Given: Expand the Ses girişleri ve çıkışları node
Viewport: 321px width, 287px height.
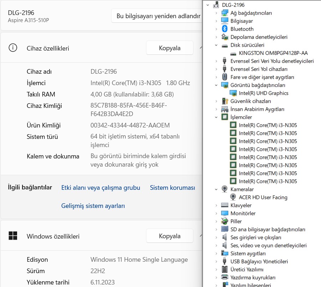Looking at the screenshot, I should 216,238.
